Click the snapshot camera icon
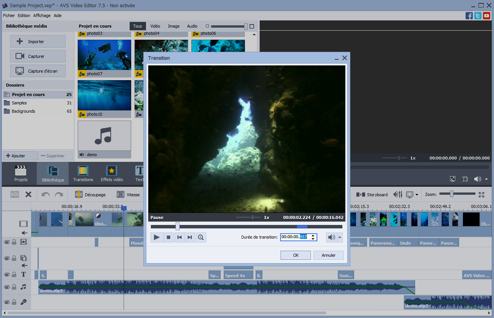 point(464,179)
